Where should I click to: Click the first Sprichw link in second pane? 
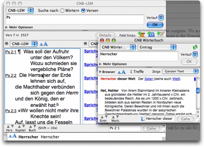point(91,51)
